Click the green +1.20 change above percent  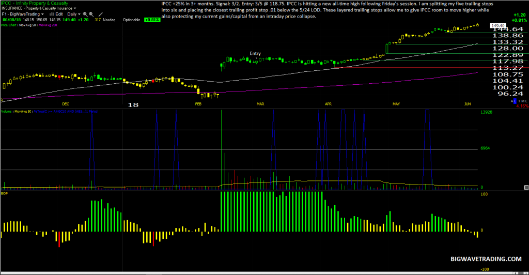[x=520, y=15]
